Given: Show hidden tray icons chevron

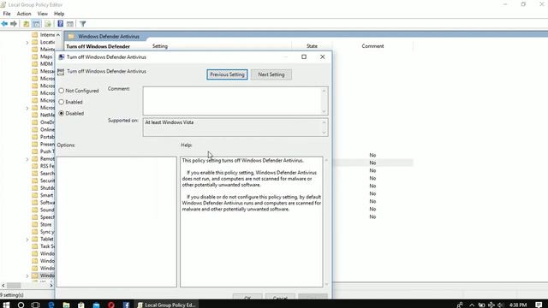Looking at the screenshot, I should pyautogui.click(x=472, y=305).
